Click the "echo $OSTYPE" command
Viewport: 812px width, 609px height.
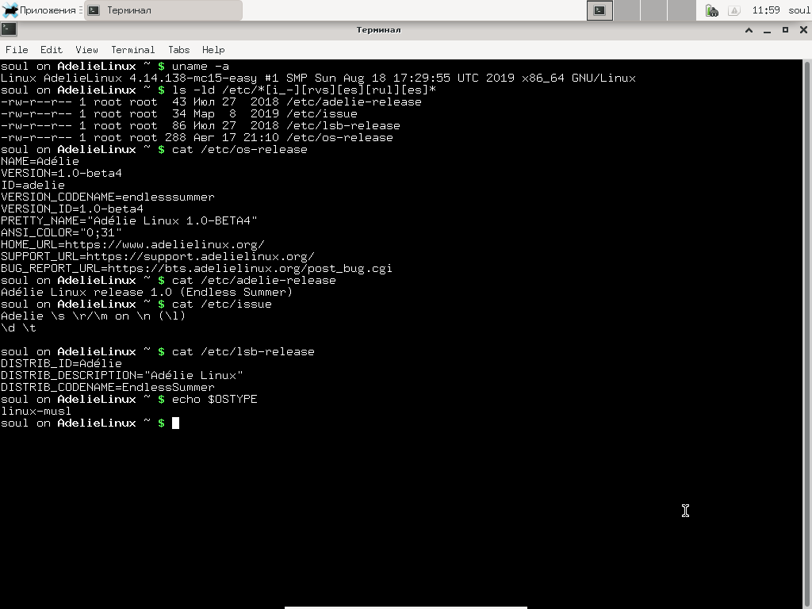[x=214, y=400]
